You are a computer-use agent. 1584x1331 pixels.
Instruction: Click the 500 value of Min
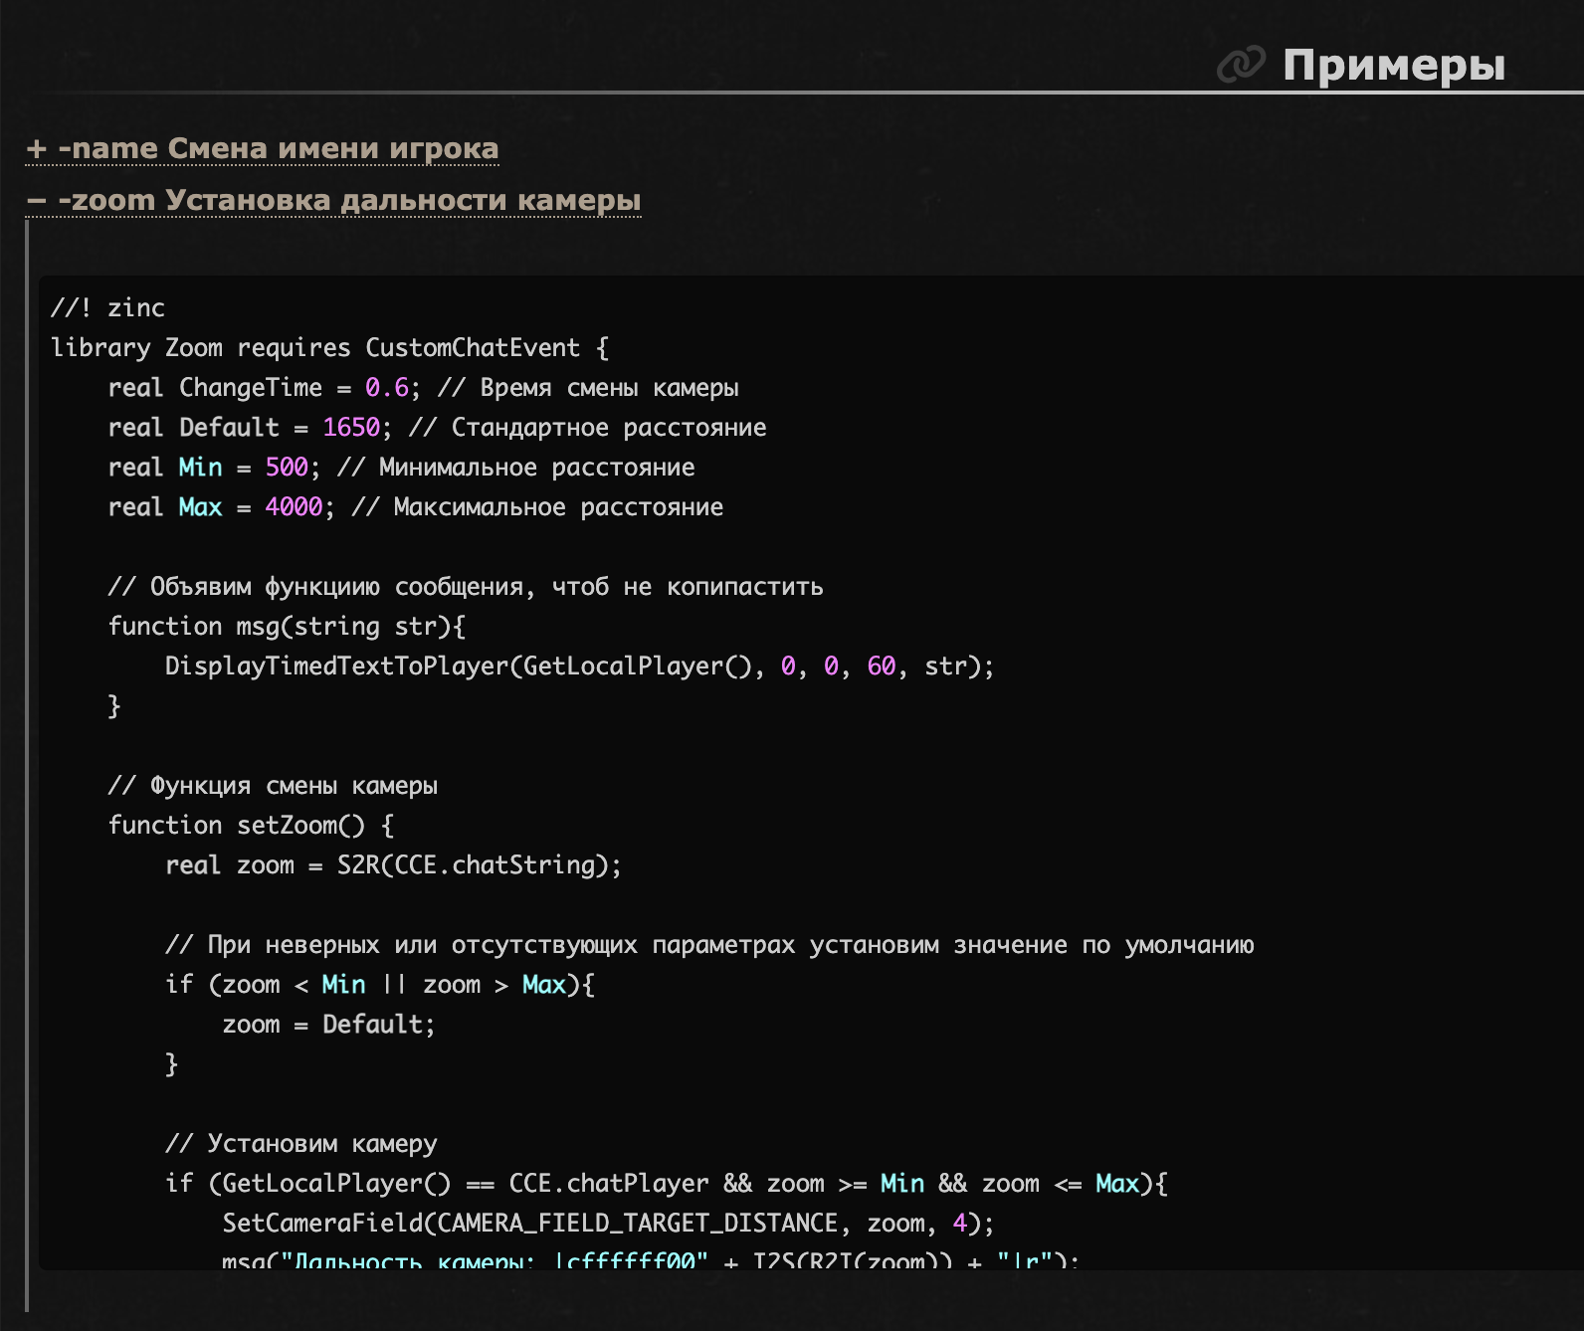(287, 468)
